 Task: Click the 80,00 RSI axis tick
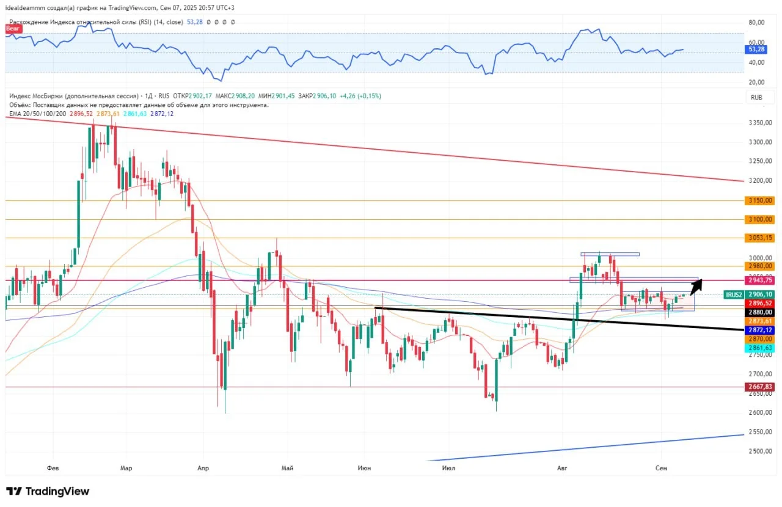[x=756, y=23]
